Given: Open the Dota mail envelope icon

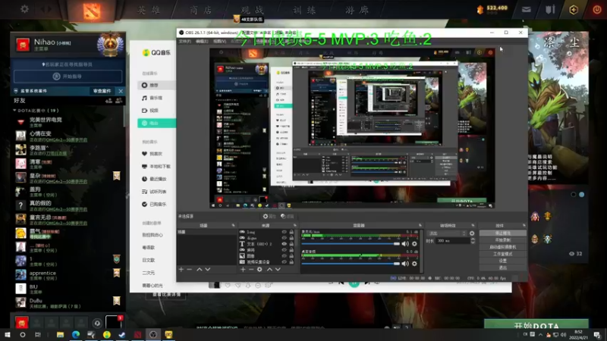Looking at the screenshot, I should (x=526, y=10).
